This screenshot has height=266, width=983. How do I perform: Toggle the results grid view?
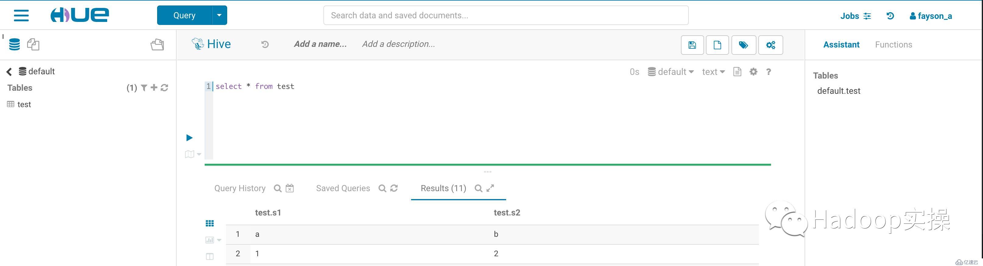(x=210, y=223)
